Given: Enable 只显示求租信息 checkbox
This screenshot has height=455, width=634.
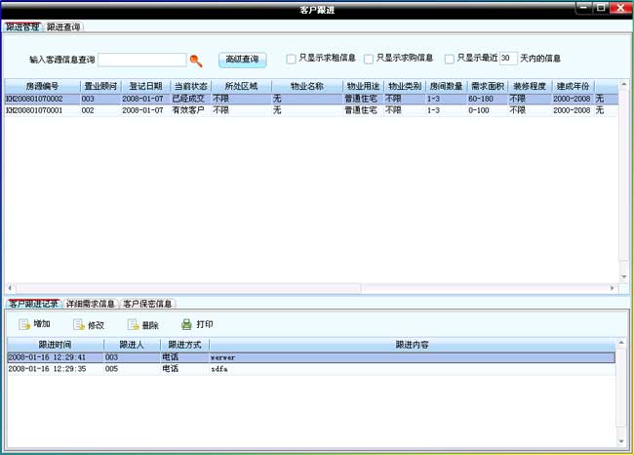Looking at the screenshot, I should [291, 60].
